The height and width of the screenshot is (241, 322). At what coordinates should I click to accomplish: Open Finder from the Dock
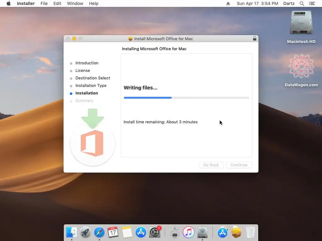pos(71,232)
